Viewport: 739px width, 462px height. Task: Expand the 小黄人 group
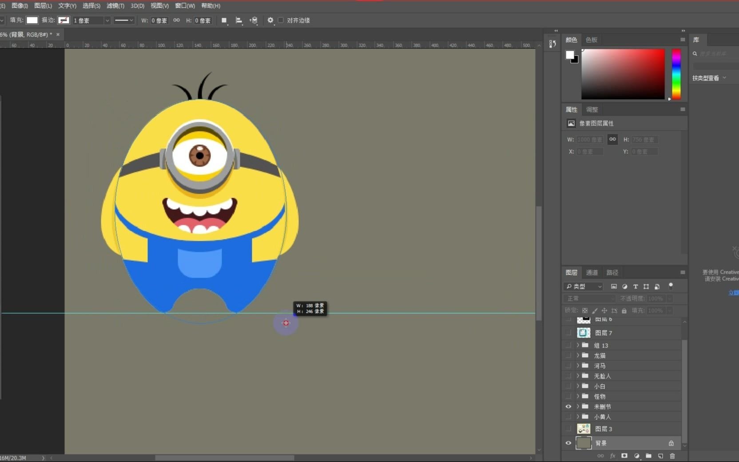578,417
